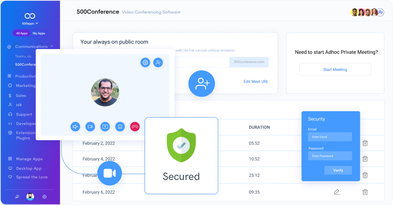Click the add participant icon in video panel

(x=158, y=63)
